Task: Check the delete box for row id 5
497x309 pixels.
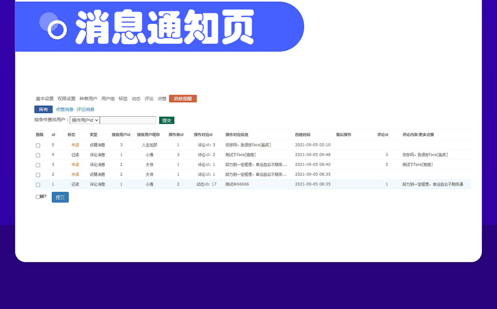Action: click(38, 146)
